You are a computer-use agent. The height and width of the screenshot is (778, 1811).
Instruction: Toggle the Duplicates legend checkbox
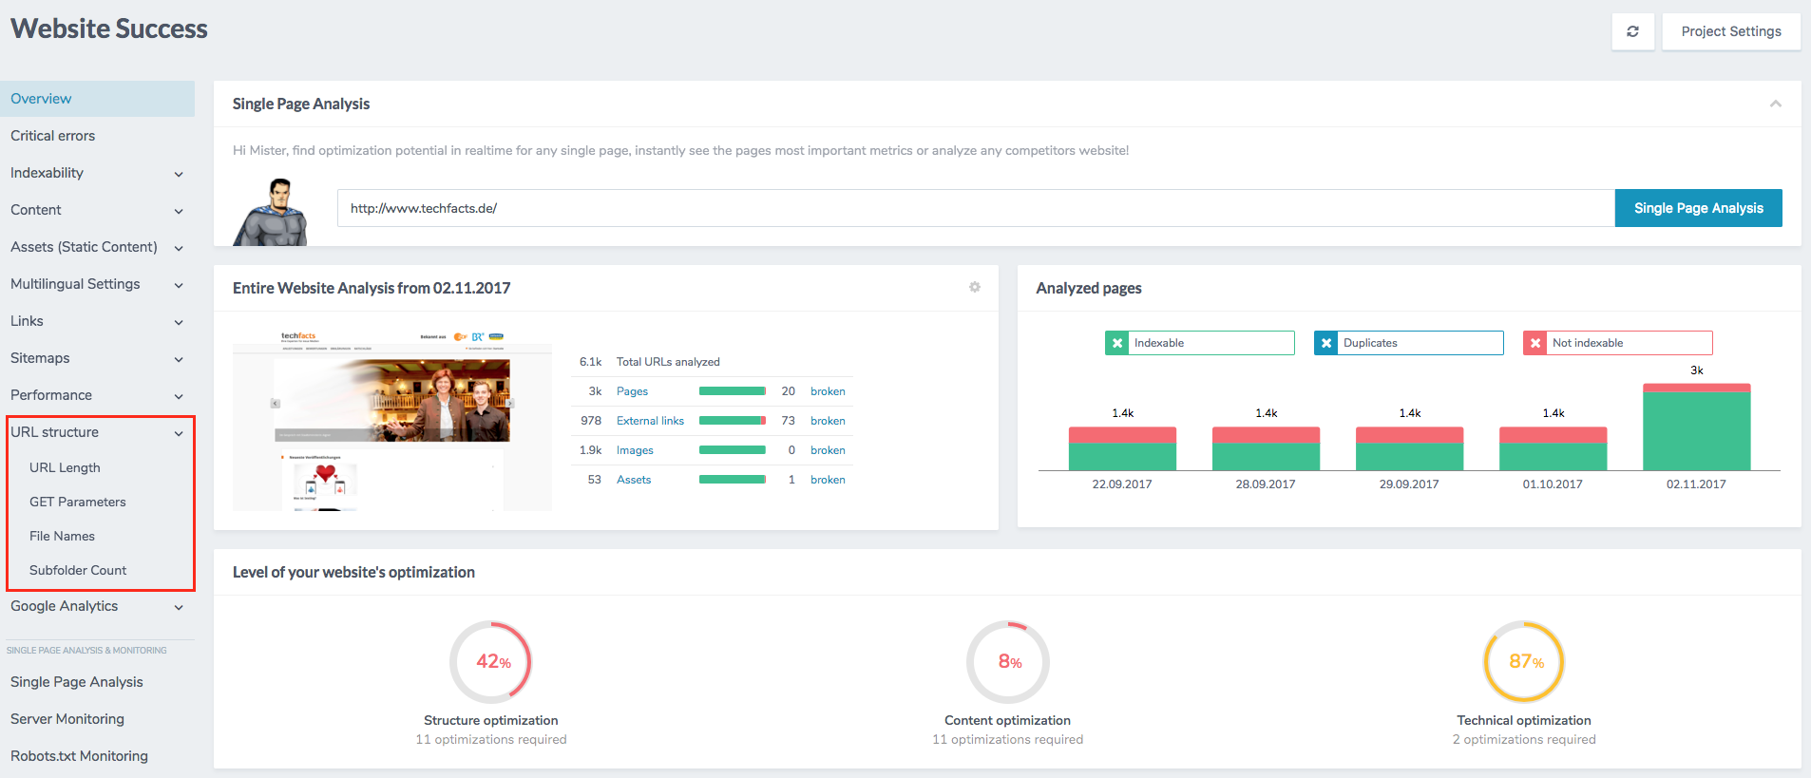point(1326,343)
